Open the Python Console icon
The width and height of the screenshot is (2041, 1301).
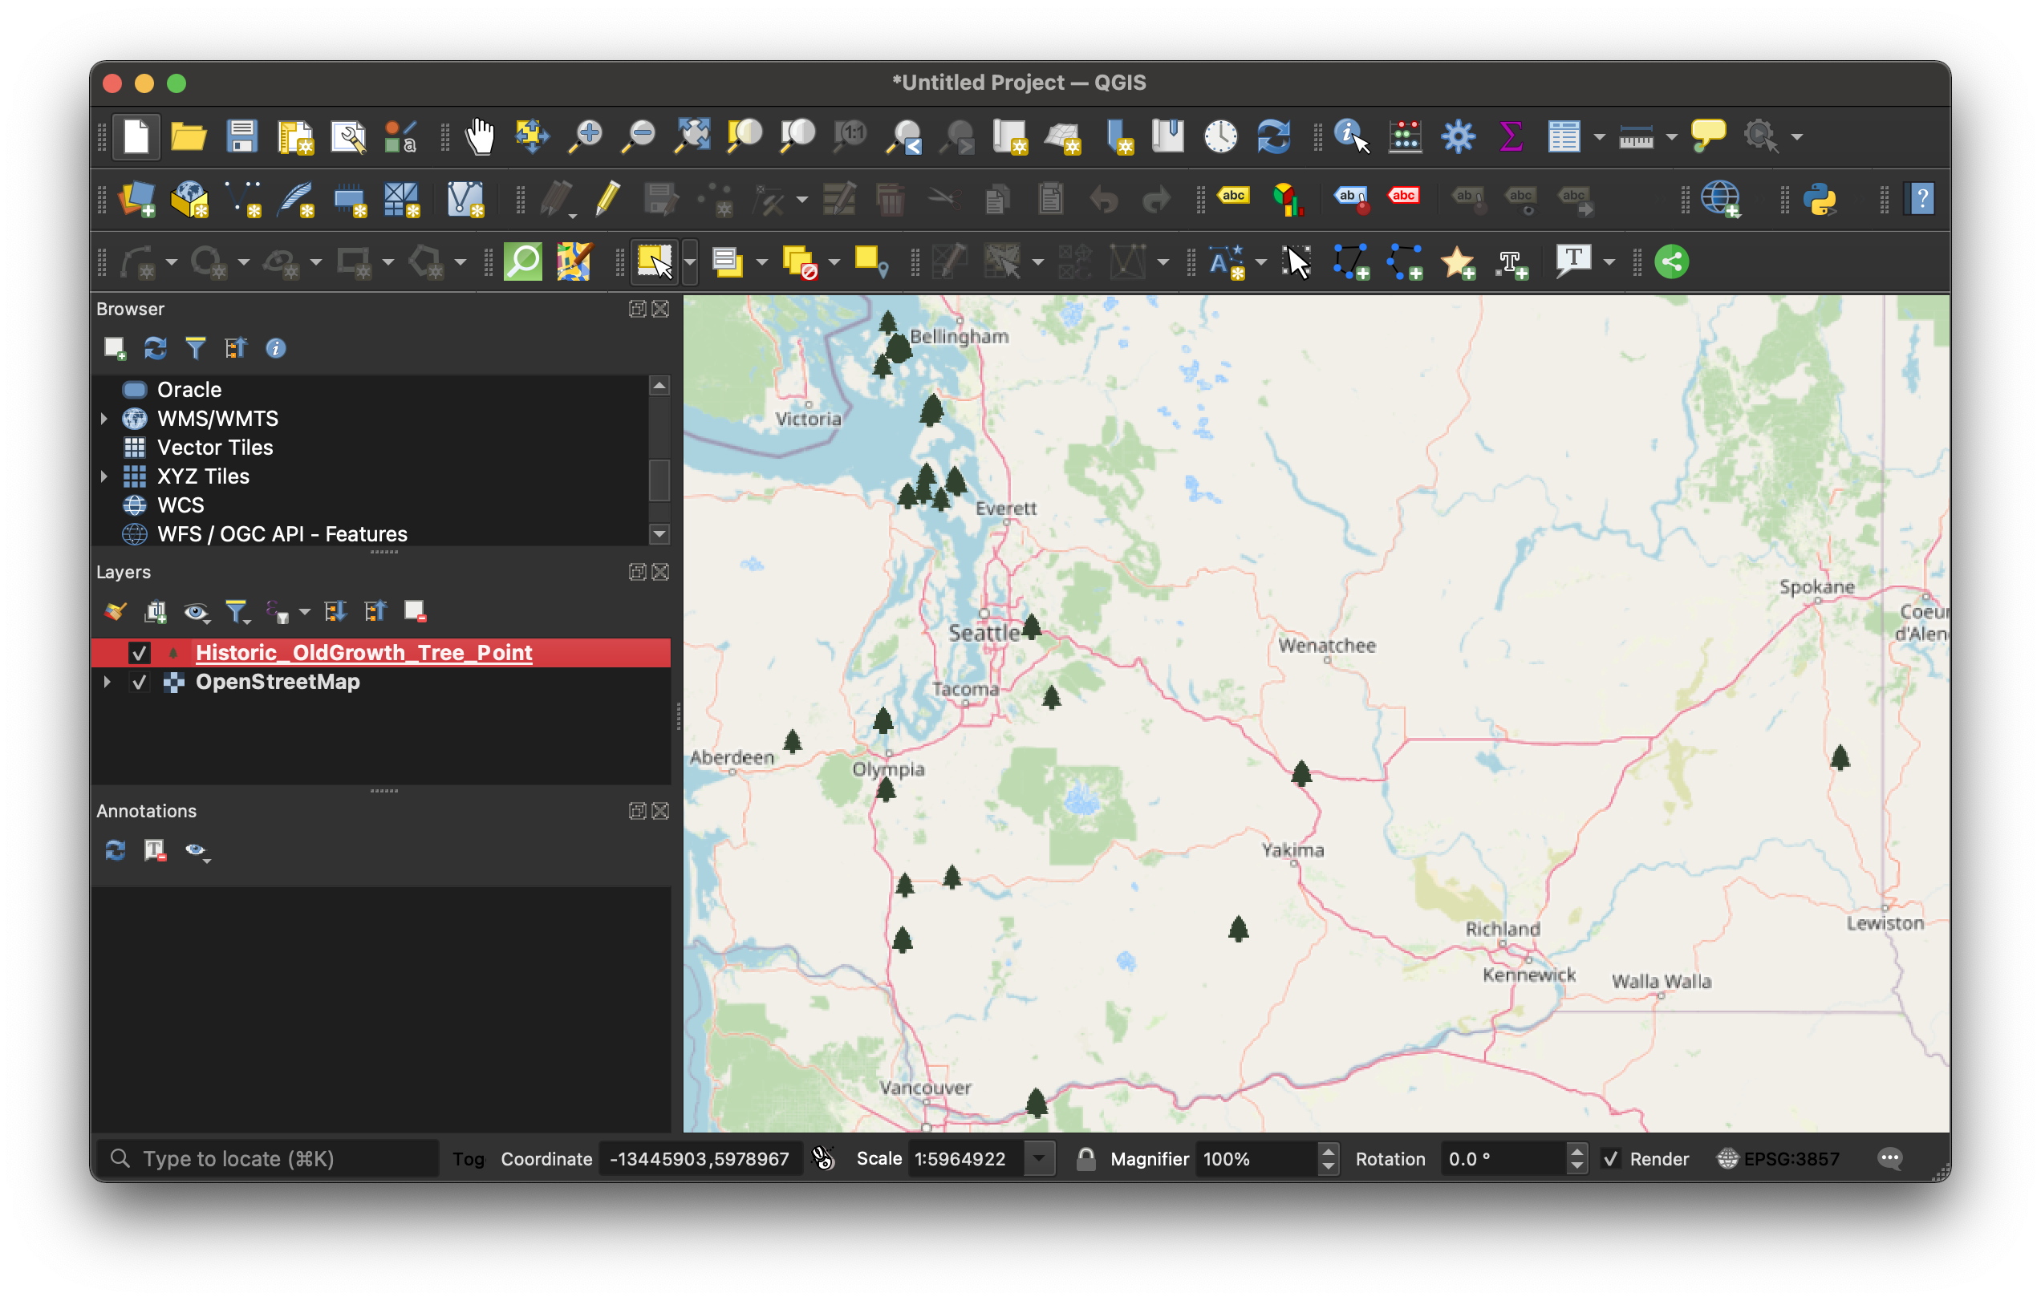1820,200
